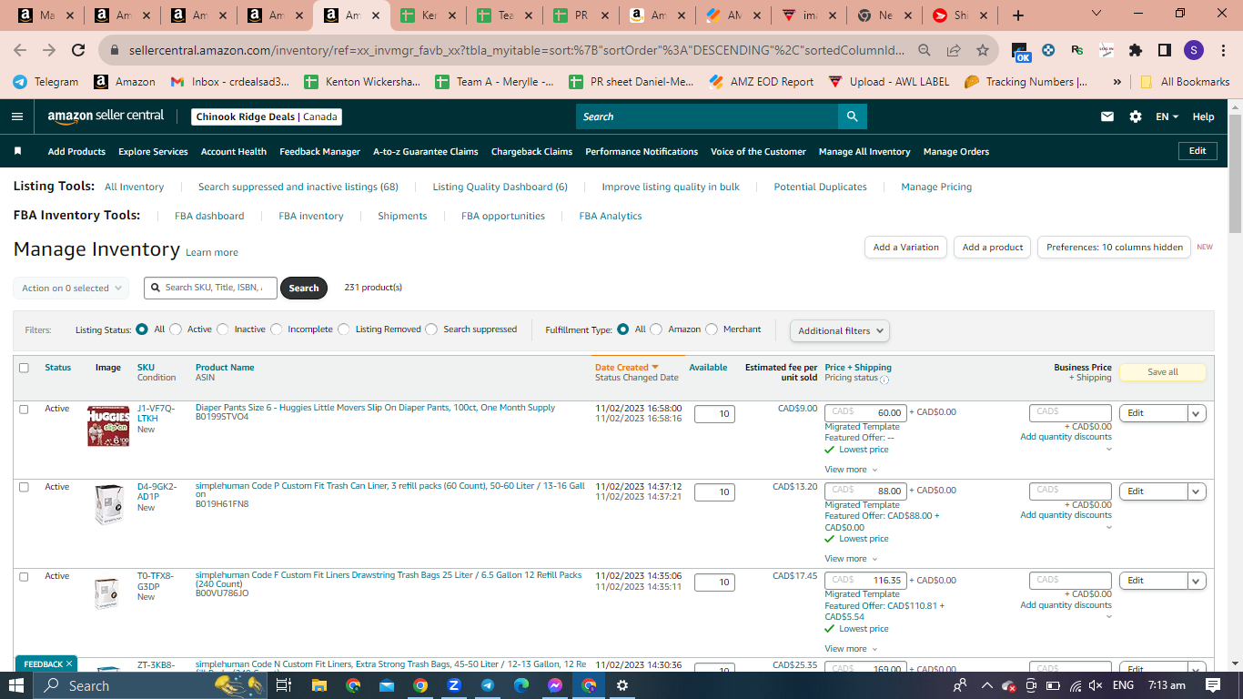Open the Account Health menu item

(234, 151)
